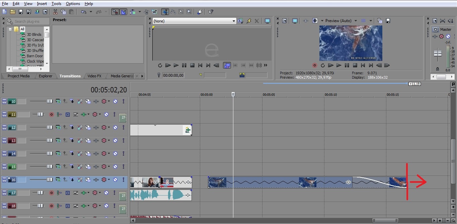Toggle the auto ripple button

pos(133,12)
